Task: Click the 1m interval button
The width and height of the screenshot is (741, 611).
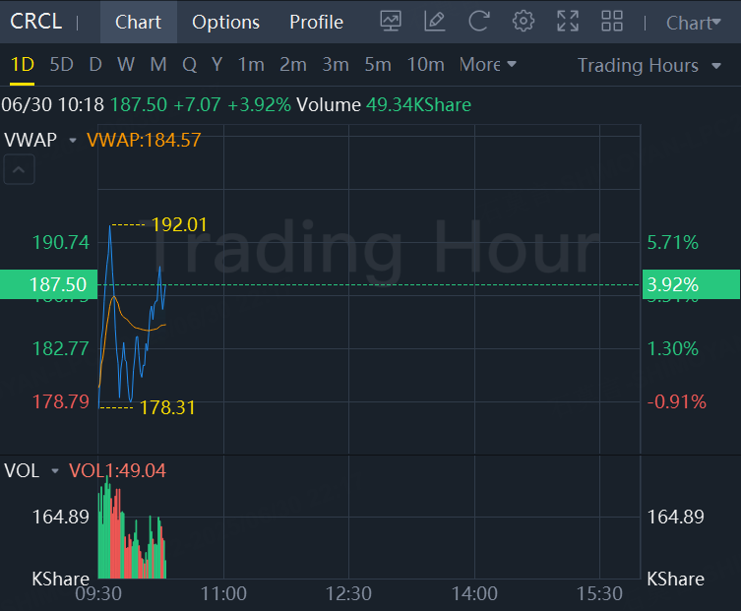Action: [251, 65]
